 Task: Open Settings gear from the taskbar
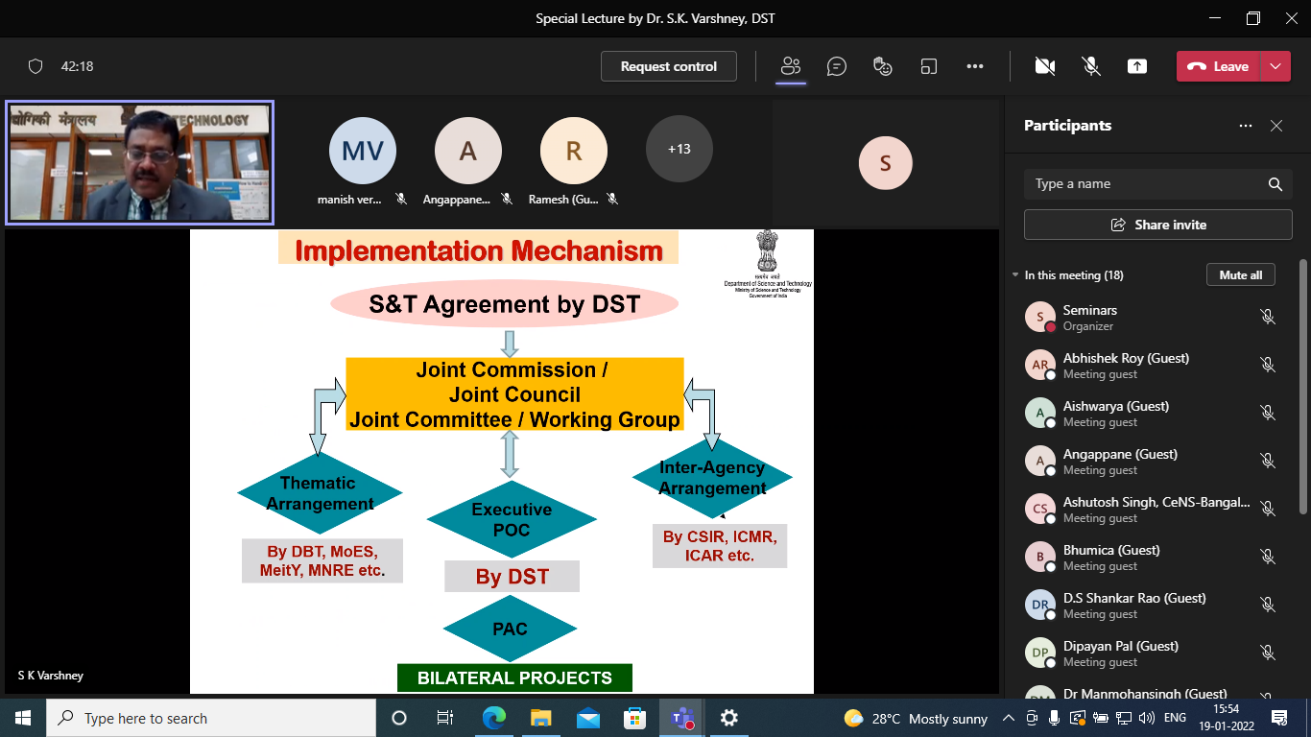pos(729,718)
